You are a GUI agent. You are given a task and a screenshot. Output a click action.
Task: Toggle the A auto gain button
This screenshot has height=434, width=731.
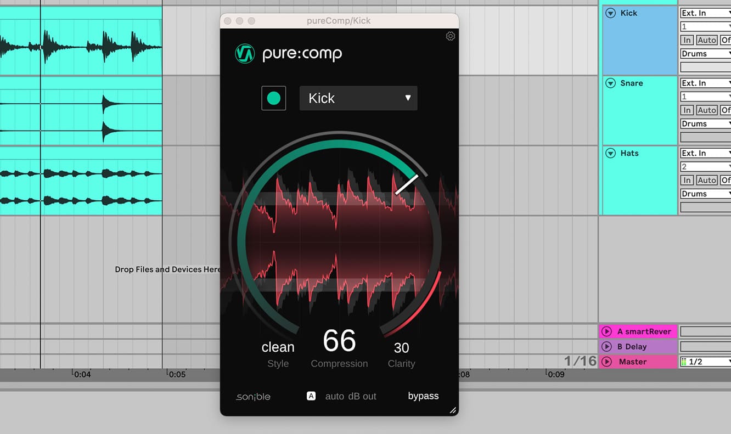(x=311, y=396)
